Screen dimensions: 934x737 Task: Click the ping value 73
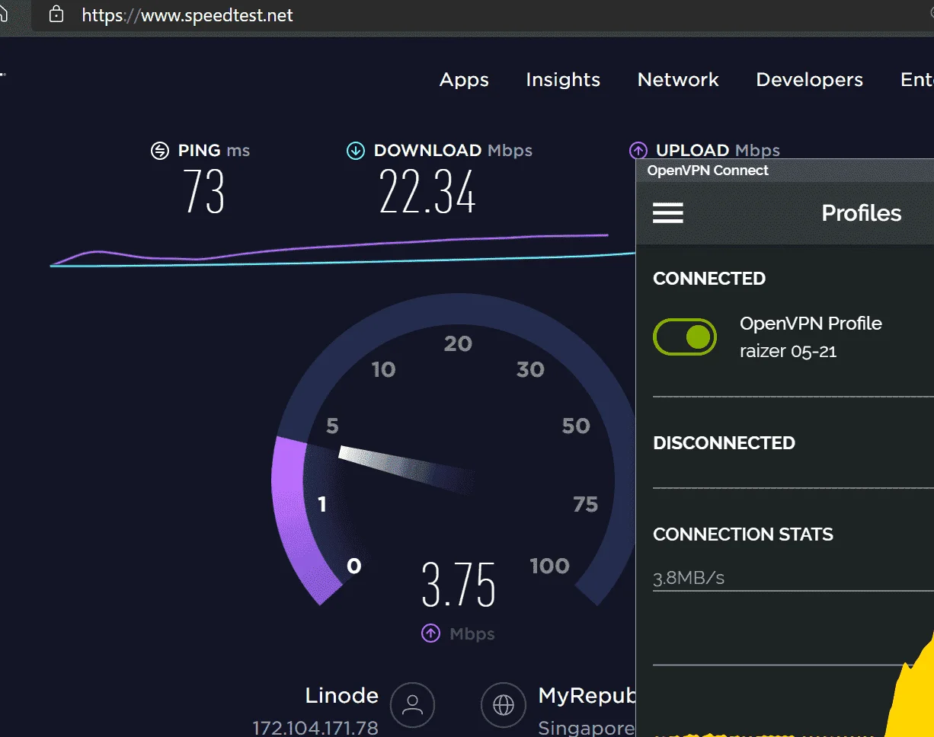point(203,191)
